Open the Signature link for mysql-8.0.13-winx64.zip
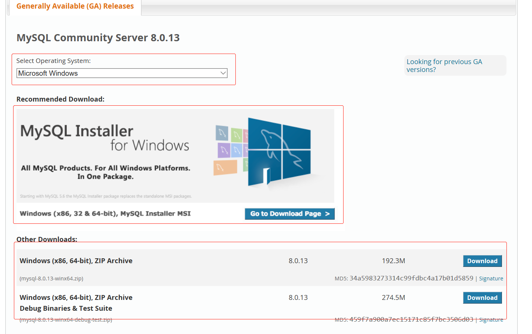Image resolution: width=532 pixels, height=334 pixels. (491, 278)
